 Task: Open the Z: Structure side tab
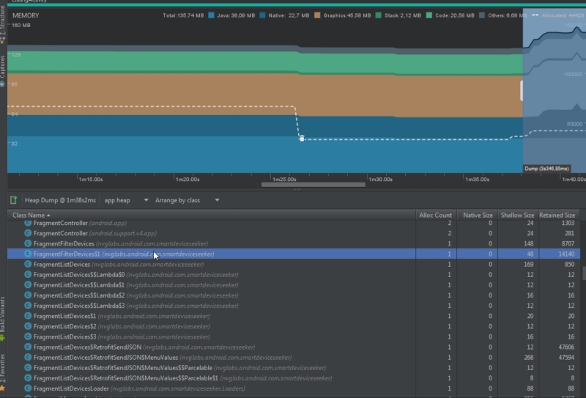coord(3,23)
